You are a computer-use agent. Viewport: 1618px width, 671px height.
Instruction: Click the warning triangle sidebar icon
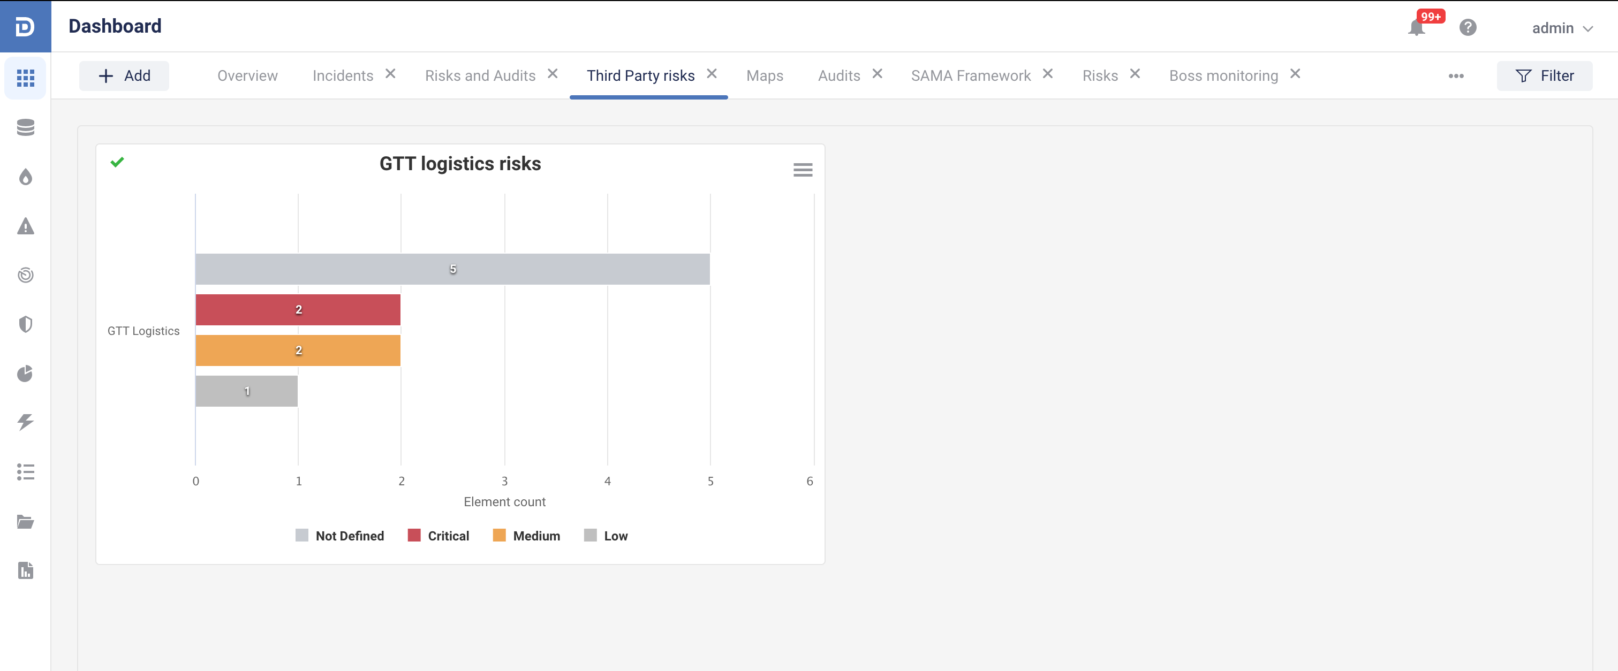point(25,226)
